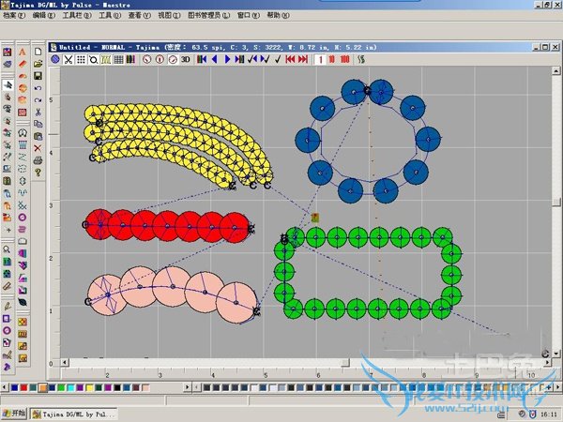Create a new design file
563x422 pixels.
[x=38, y=52]
